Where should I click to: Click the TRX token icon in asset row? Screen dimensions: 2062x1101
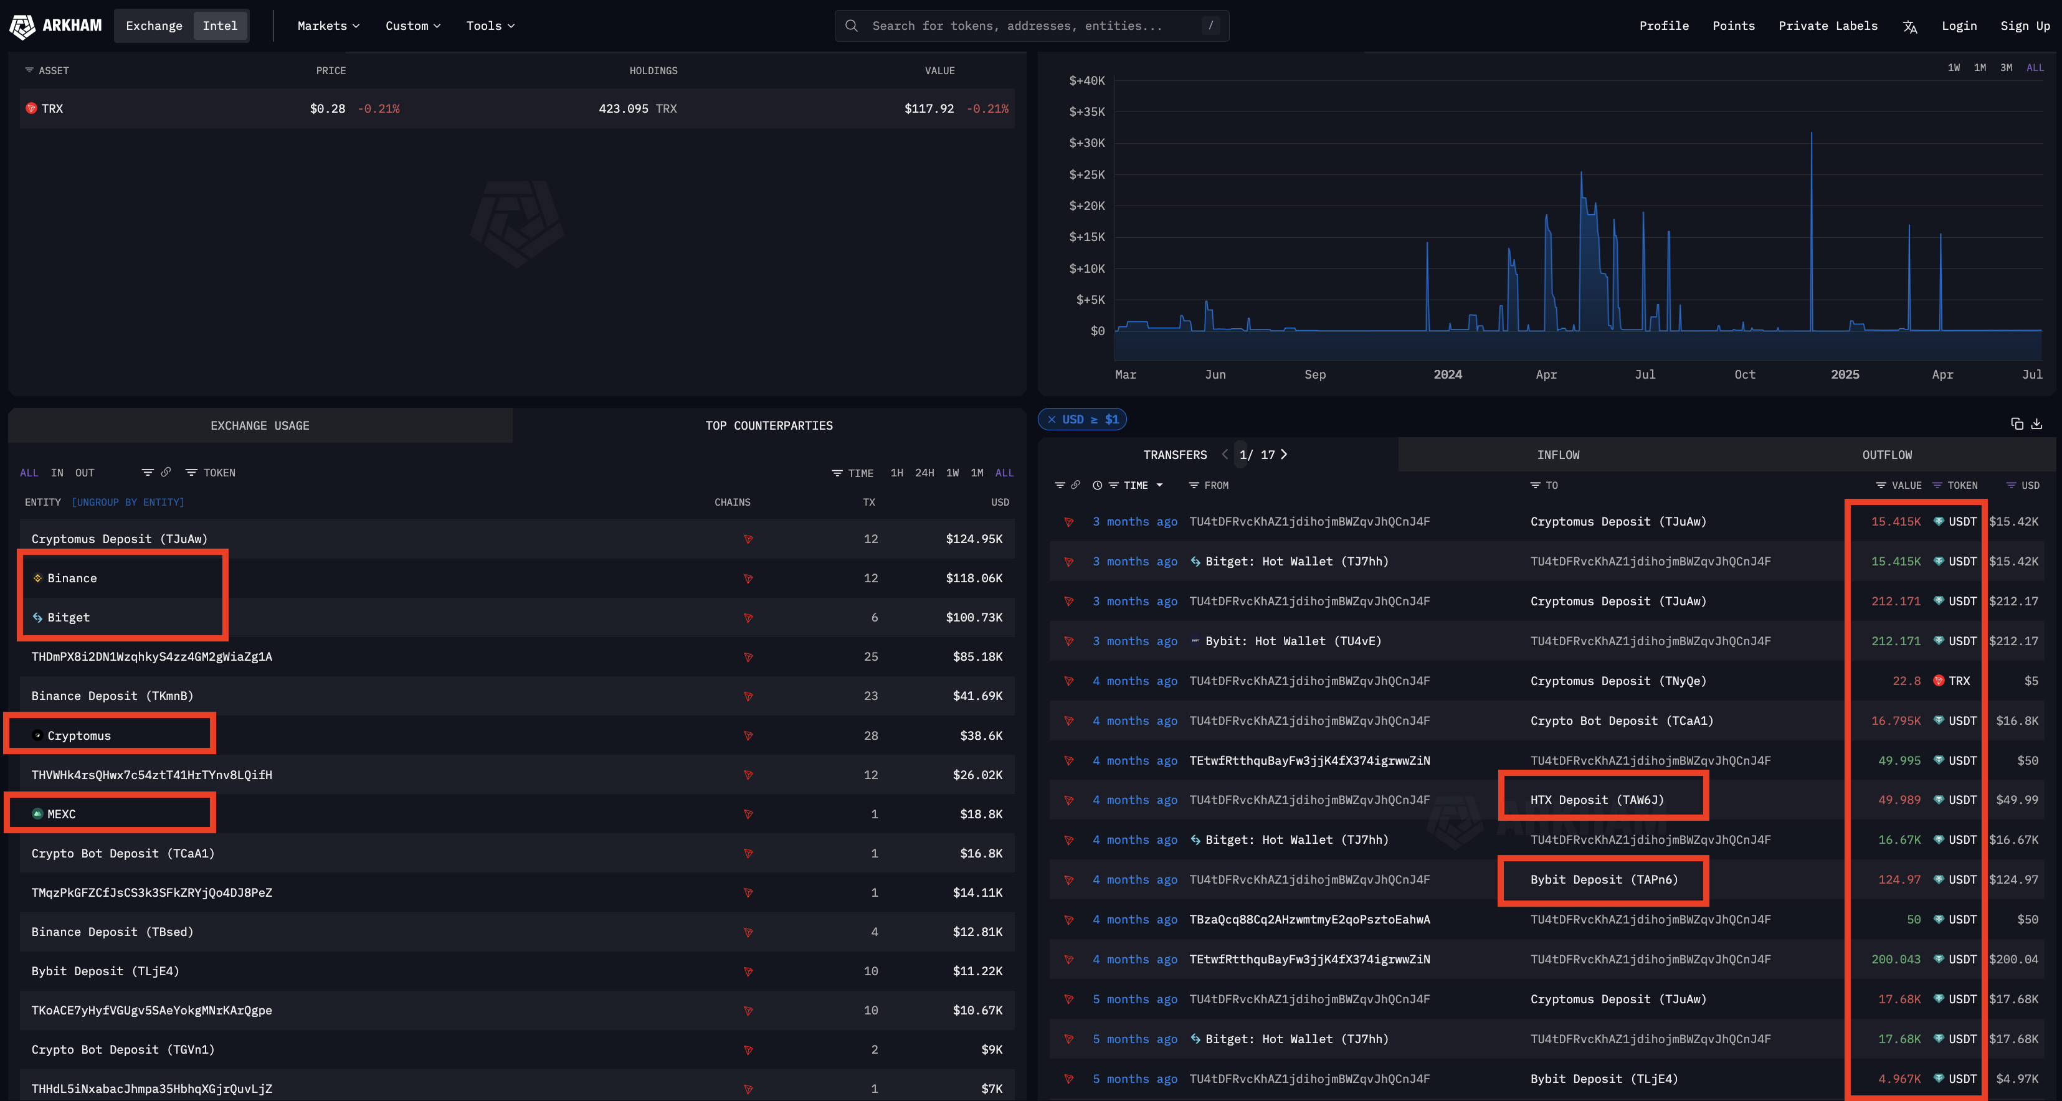pos(31,108)
